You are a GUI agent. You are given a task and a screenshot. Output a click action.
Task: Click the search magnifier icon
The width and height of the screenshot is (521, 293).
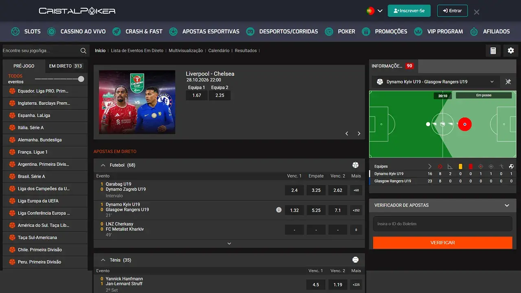click(83, 50)
